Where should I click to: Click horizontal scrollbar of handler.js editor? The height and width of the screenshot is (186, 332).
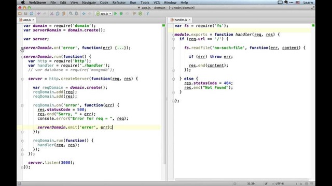(x=241, y=180)
